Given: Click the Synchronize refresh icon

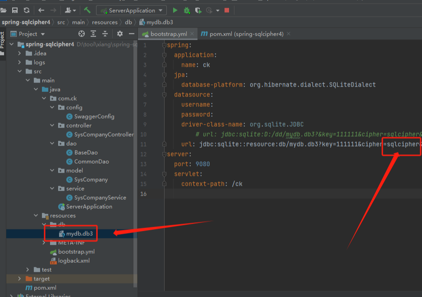Looking at the screenshot, I should point(26,10).
